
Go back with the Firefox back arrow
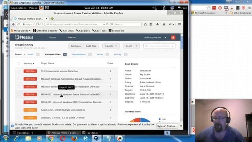click(x=13, y=24)
